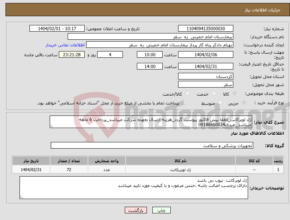Image resolution: width=290 pixels, height=220 pixels.
Task: Click the واحد شمارش column header
Action: tap(107, 161)
